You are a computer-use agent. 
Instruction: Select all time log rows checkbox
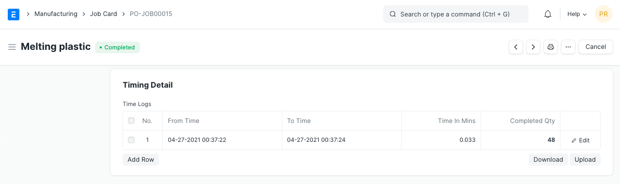[x=131, y=121]
